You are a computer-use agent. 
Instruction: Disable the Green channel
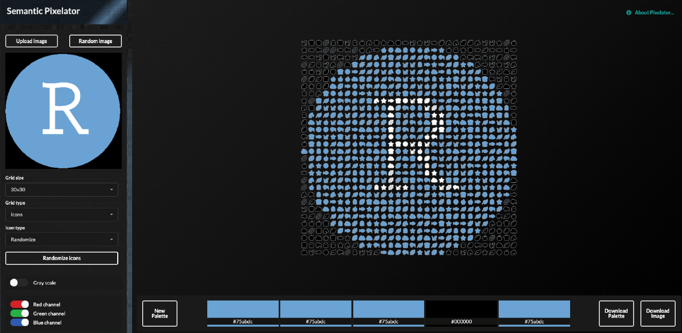pos(20,313)
